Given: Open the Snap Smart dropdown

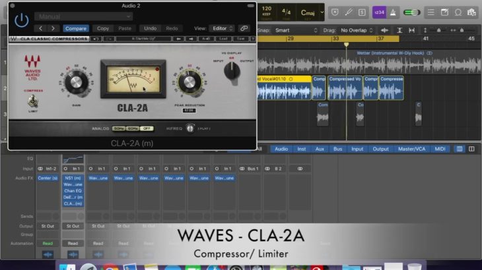Looking at the screenshot, I should click(x=296, y=30).
